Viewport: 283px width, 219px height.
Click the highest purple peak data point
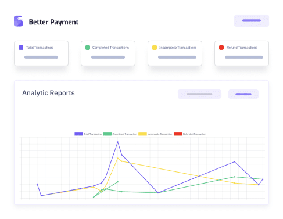tap(117, 142)
